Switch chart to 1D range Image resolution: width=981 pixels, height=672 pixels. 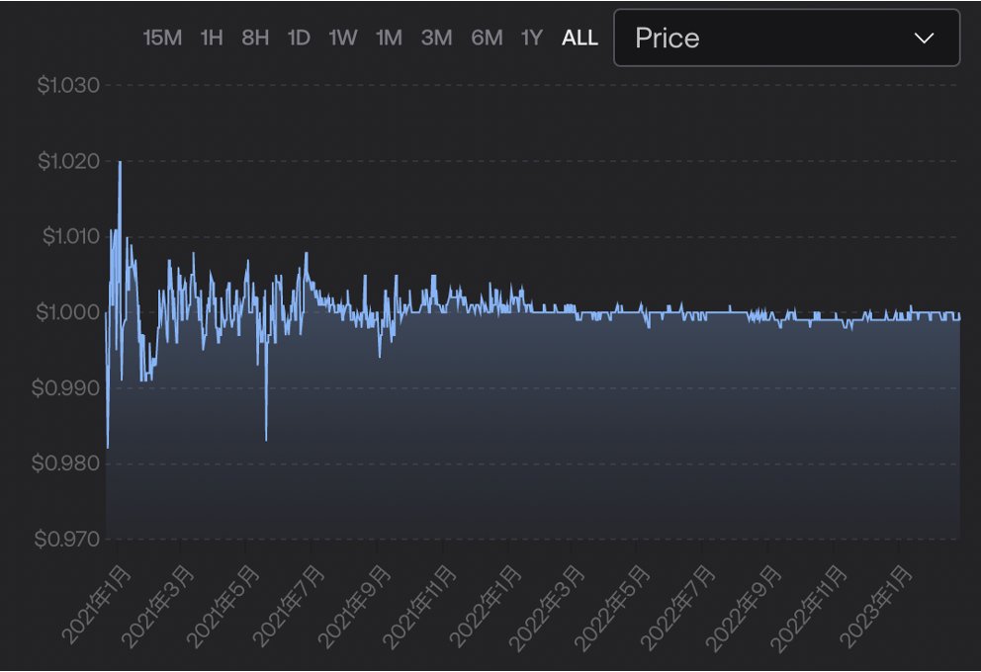299,38
